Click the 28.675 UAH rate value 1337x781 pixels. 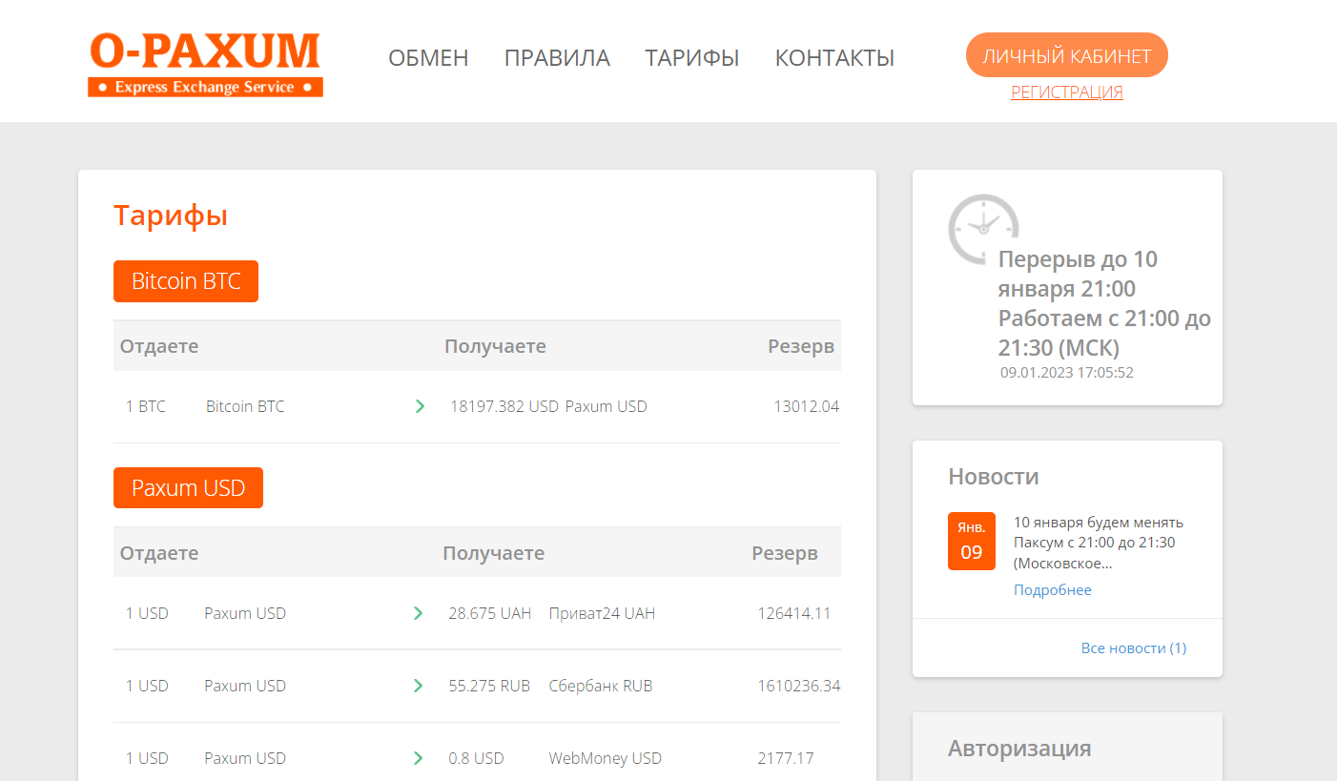(x=490, y=613)
